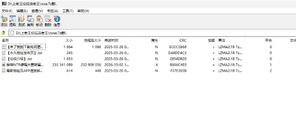Sort by the 大小 column header
The image size is (296, 113).
tap(60, 40)
